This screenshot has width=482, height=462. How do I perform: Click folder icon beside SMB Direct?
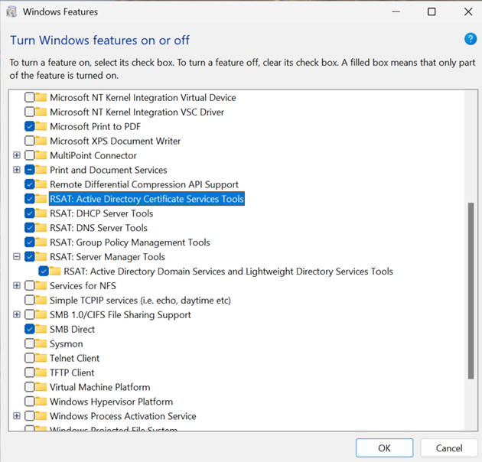(42, 329)
